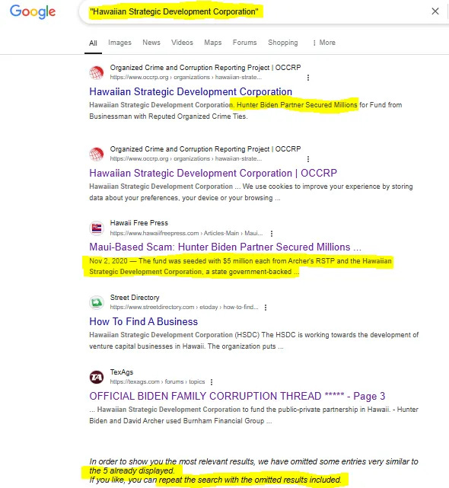Open Hawaiian Strategic Development Corporation | OCCRP link
Screen dimensions: 449x488
coord(213,173)
